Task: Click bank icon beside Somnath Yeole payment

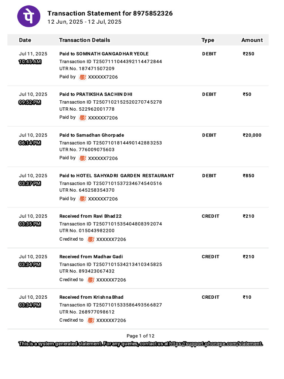Action: [x=82, y=77]
